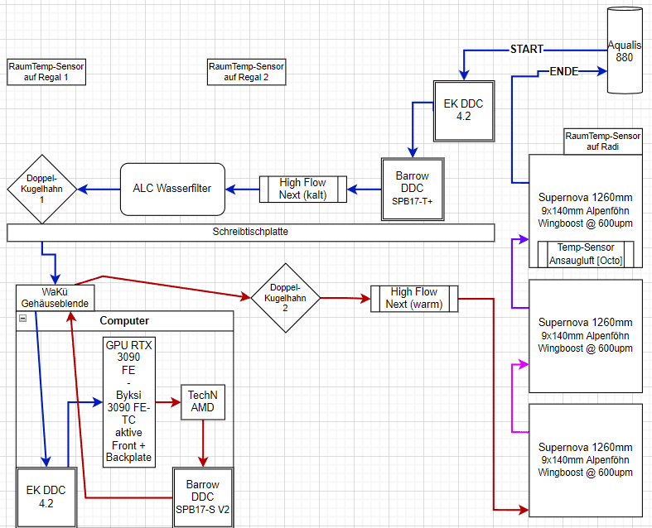Select the Doppel-Kugelhahn 2 diamond
Screen dimensions: 652x528
tap(286, 298)
